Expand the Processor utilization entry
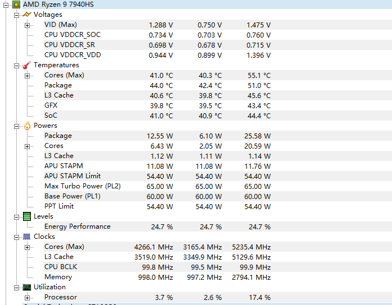The image size is (392, 305). pos(28,298)
